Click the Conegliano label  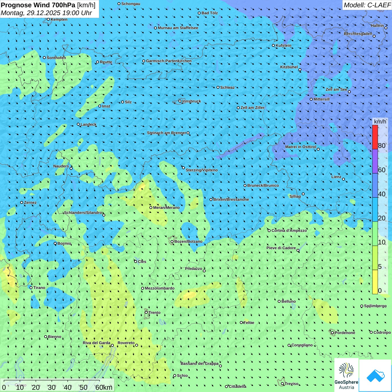click(302, 345)
